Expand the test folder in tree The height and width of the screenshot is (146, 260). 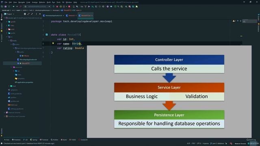click(9, 86)
